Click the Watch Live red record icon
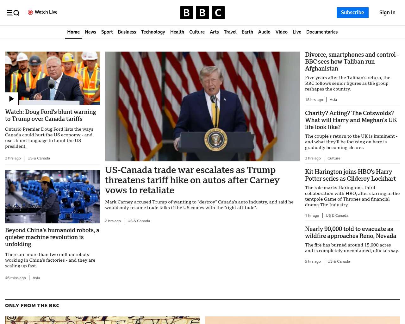This screenshot has width=405, height=324. point(30,12)
